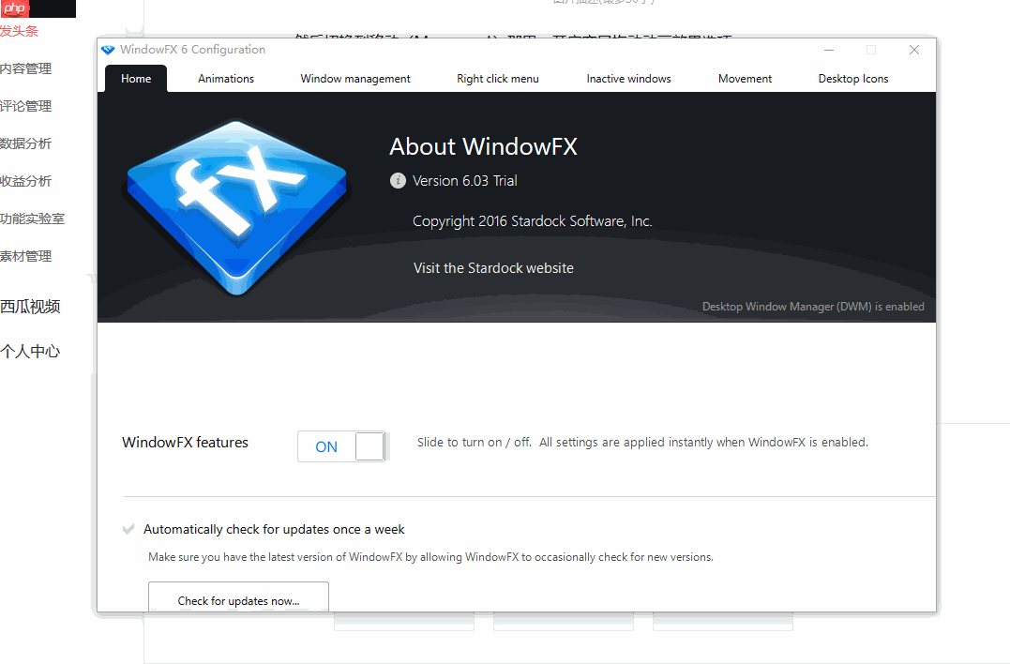Open 个人中心 in the sidebar

pos(32,351)
